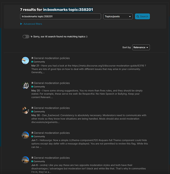This screenshot has width=170, height=174.
Task: Click the AI search info help icon
Action: 87,37
